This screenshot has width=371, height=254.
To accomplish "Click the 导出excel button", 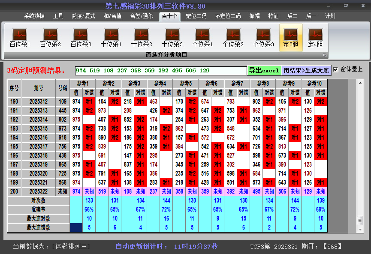I will [x=264, y=70].
